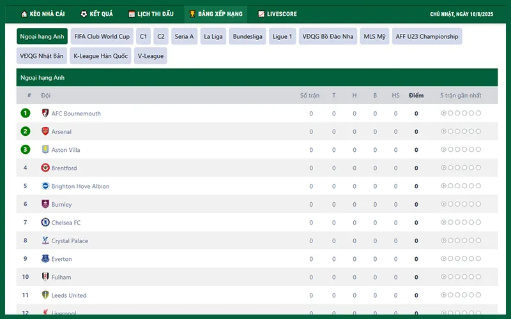Open the Crystal Palace team link

(70, 241)
